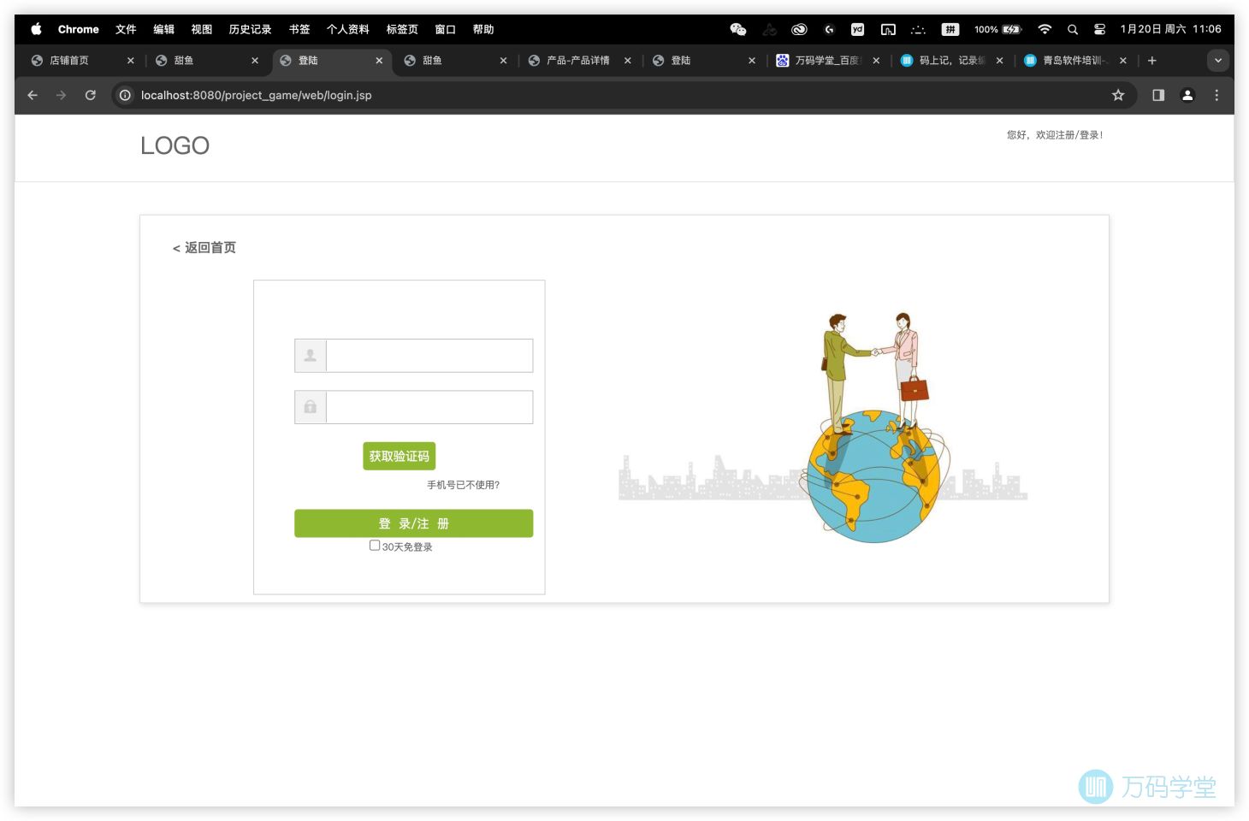Open the 书签 menu
The width and height of the screenshot is (1249, 821).
point(299,29)
